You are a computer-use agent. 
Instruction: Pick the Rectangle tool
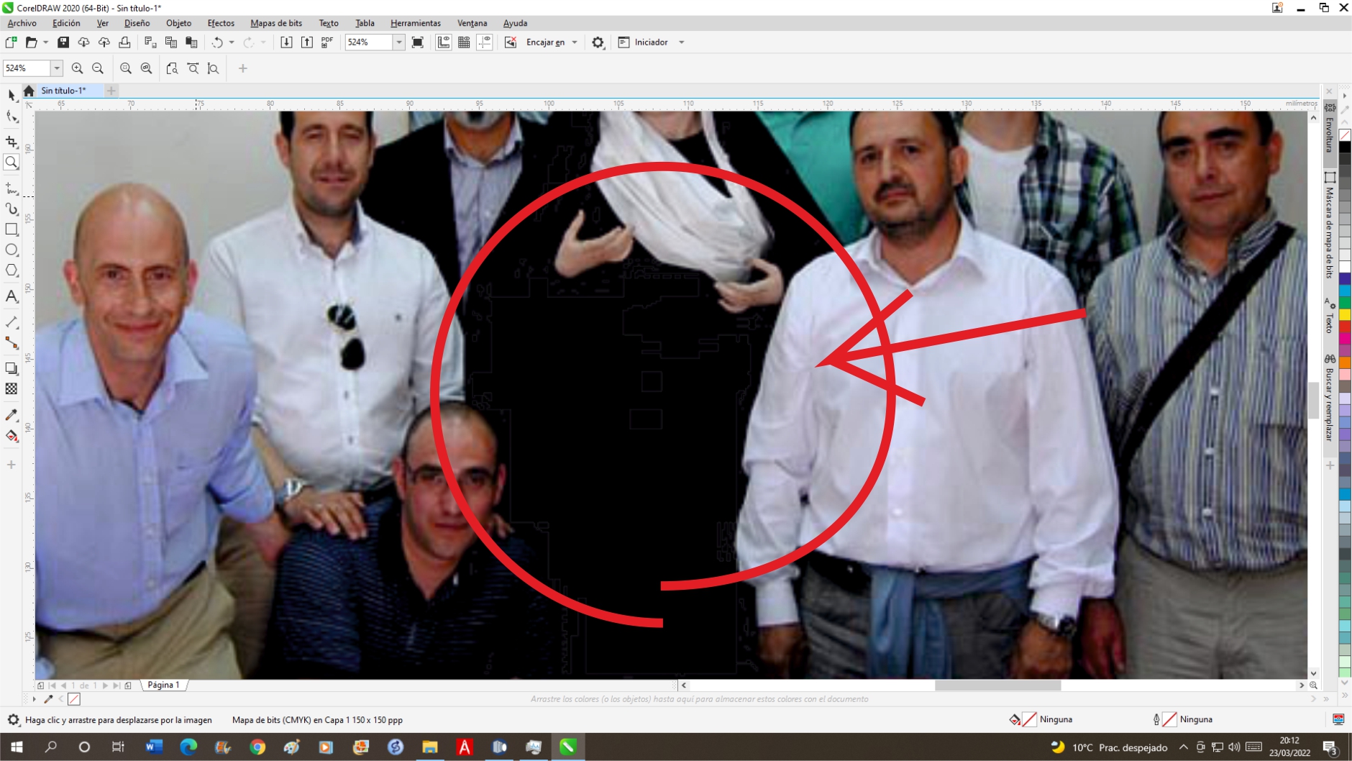coord(12,229)
